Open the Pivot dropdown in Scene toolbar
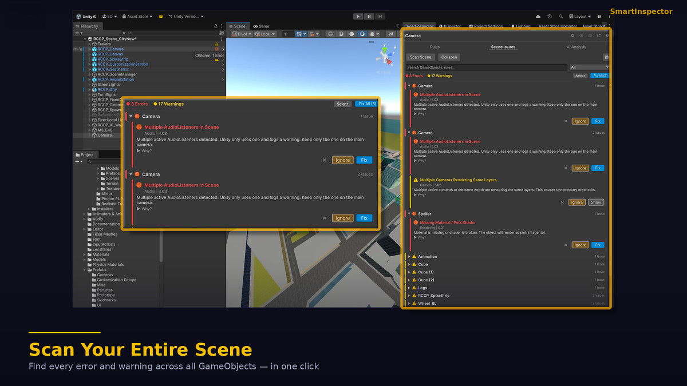This screenshot has width=687, height=386. 242,34
